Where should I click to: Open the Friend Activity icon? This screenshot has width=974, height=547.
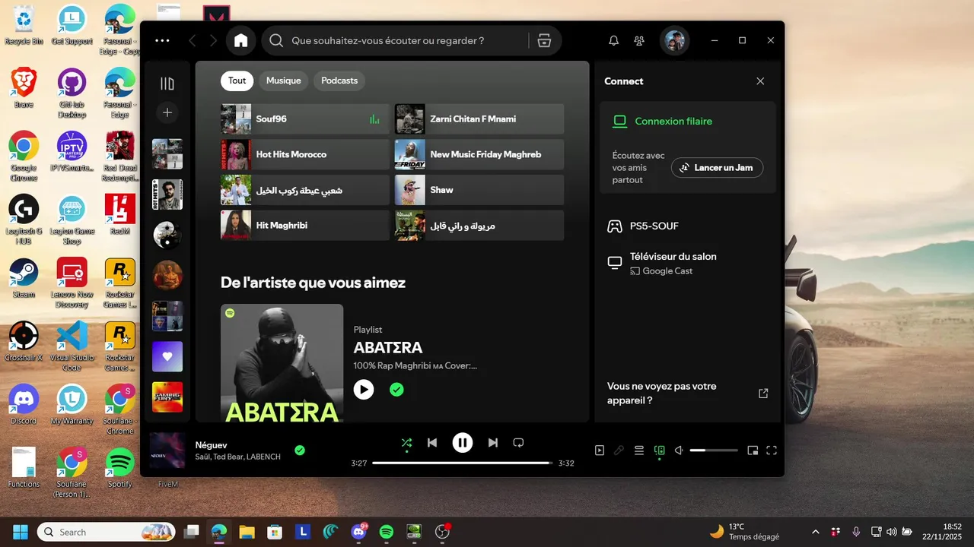point(639,40)
